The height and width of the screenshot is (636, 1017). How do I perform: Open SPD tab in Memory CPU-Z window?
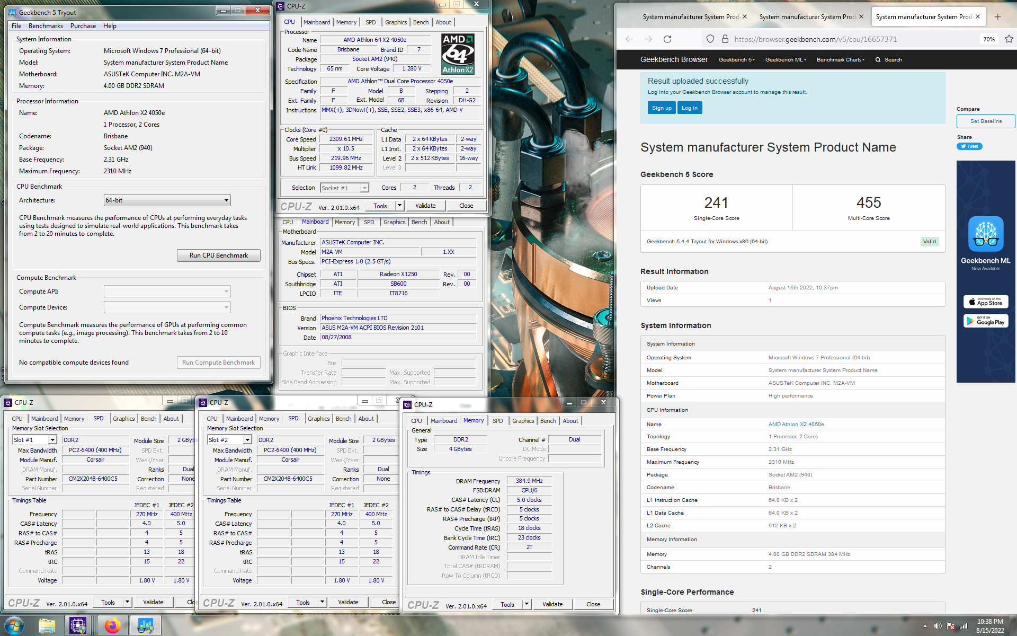pyautogui.click(x=498, y=421)
